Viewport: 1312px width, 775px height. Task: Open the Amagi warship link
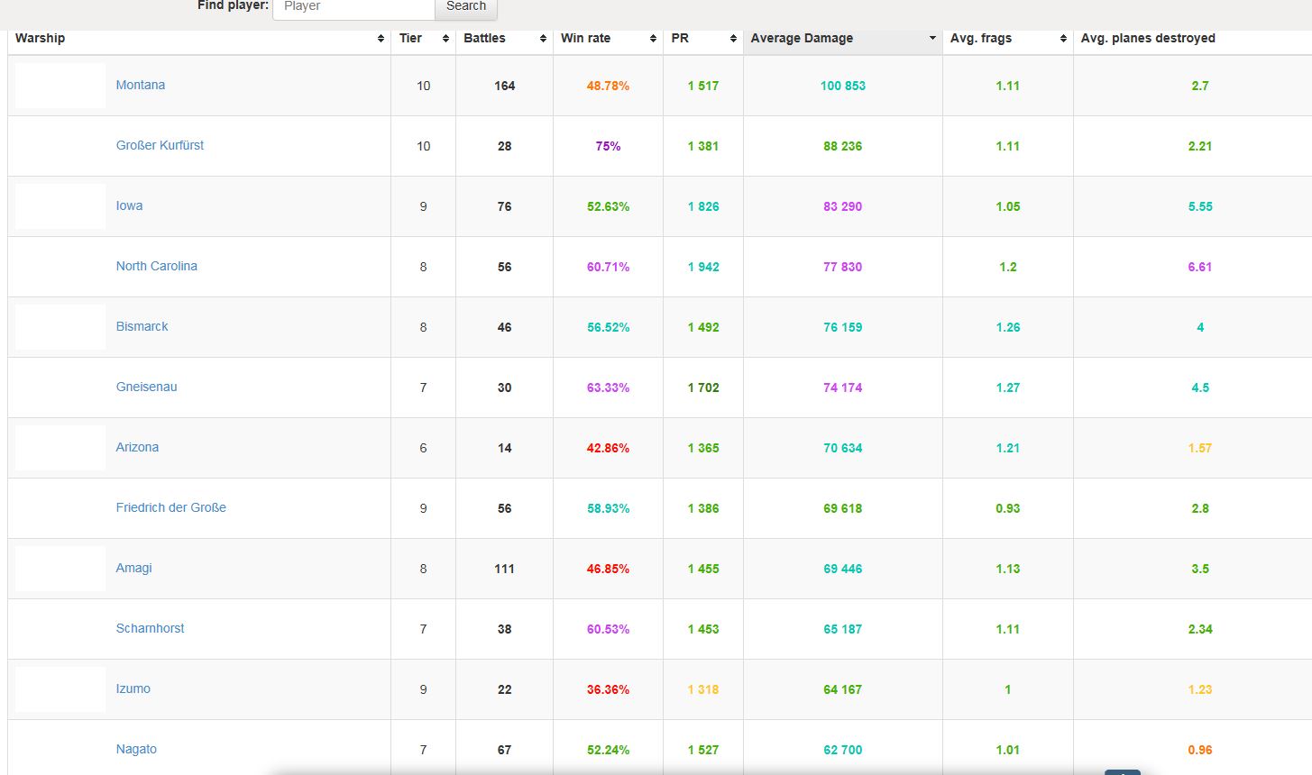click(133, 568)
